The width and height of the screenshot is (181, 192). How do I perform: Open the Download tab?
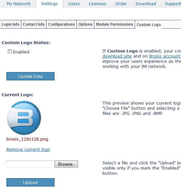tap(146, 4)
